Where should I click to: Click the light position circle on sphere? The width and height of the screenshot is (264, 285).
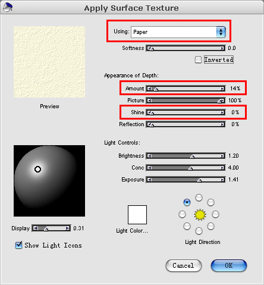[x=37, y=169]
